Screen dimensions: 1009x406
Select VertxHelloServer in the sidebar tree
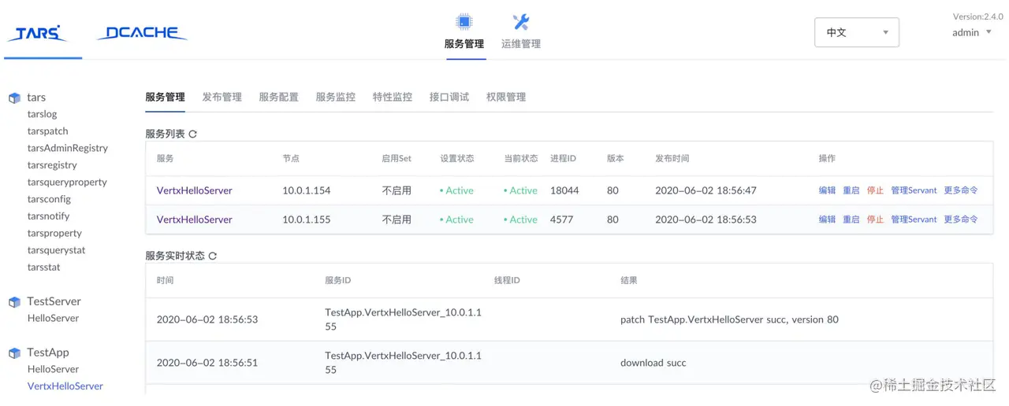pyautogui.click(x=65, y=386)
